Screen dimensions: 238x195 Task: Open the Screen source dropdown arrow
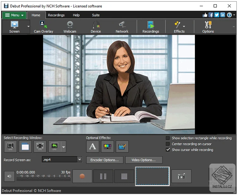[x=28, y=27]
